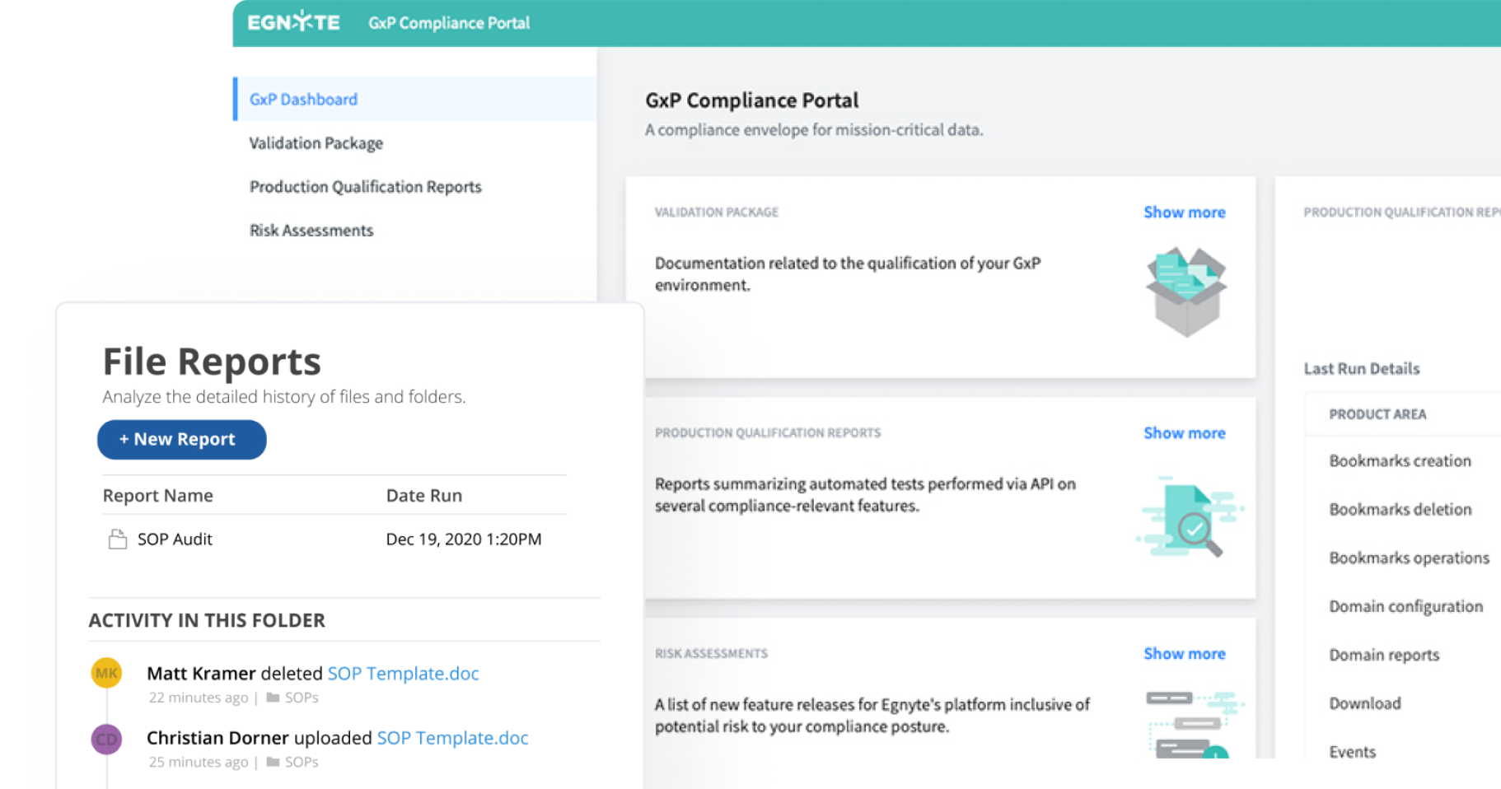Screen dimensions: 1501x789
Task: Click the SOPs folder icon under Matt Kramer
Action: 274,698
